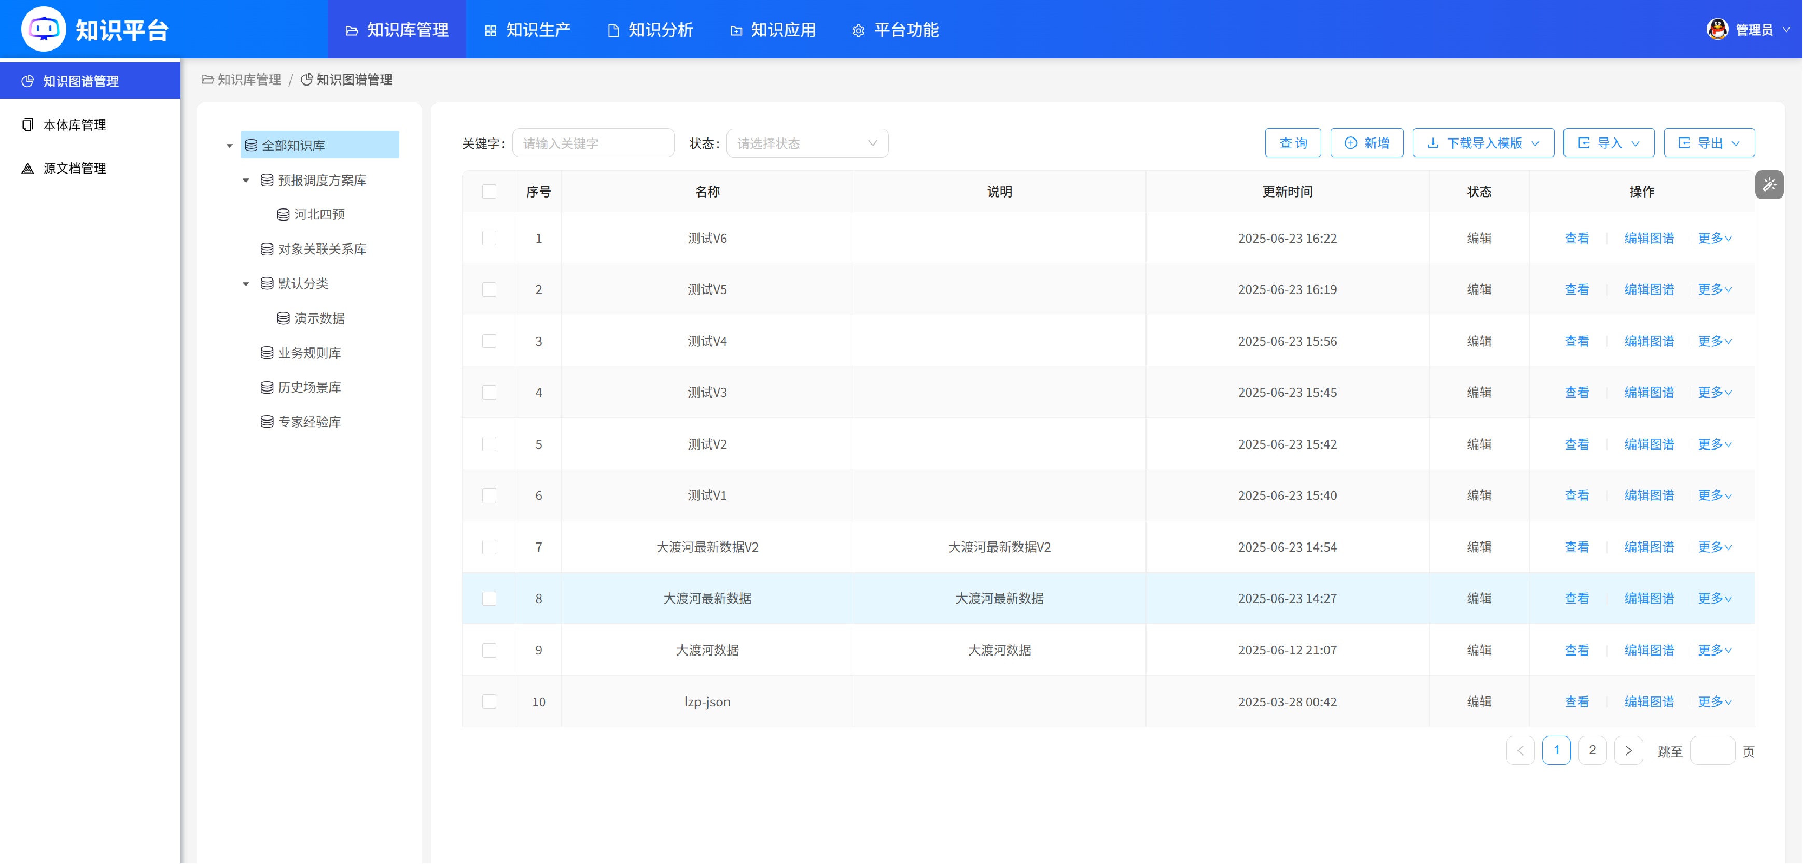Image resolution: width=1803 pixels, height=864 pixels.
Task: Open 本体库管理 in the sidebar
Action: (90, 124)
